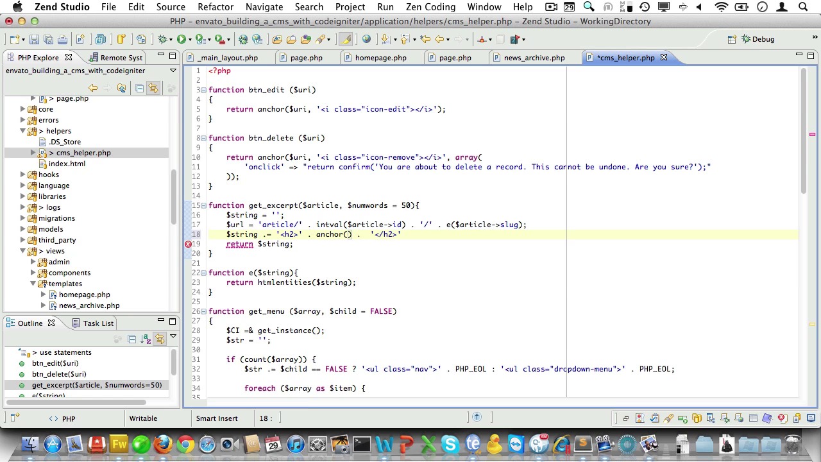The width and height of the screenshot is (821, 462).
Task: Click Back arrow in PHP Explorer toolbar
Action: pyautogui.click(x=93, y=89)
